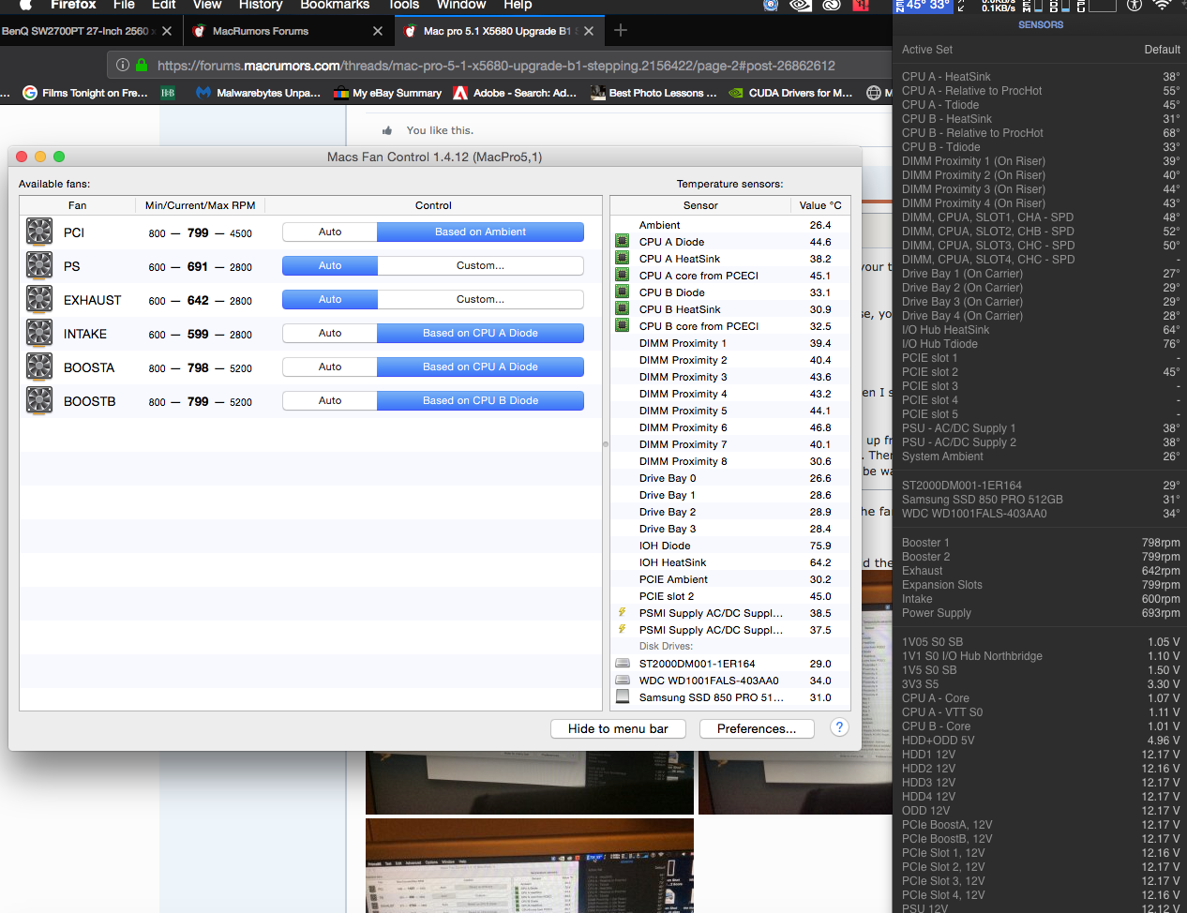The image size is (1187, 913).
Task: Click the question mark help button
Action: click(x=839, y=727)
